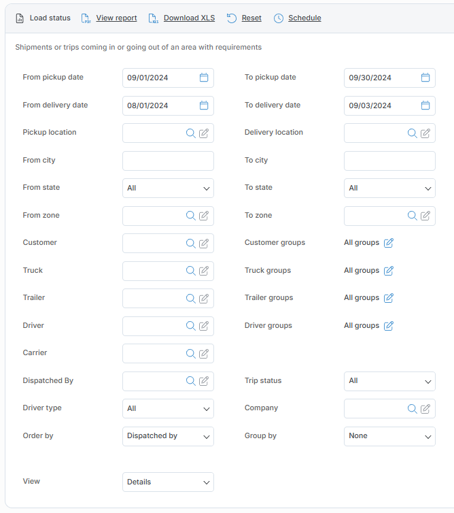Click edit icon in Dispatched By field

tap(204, 381)
